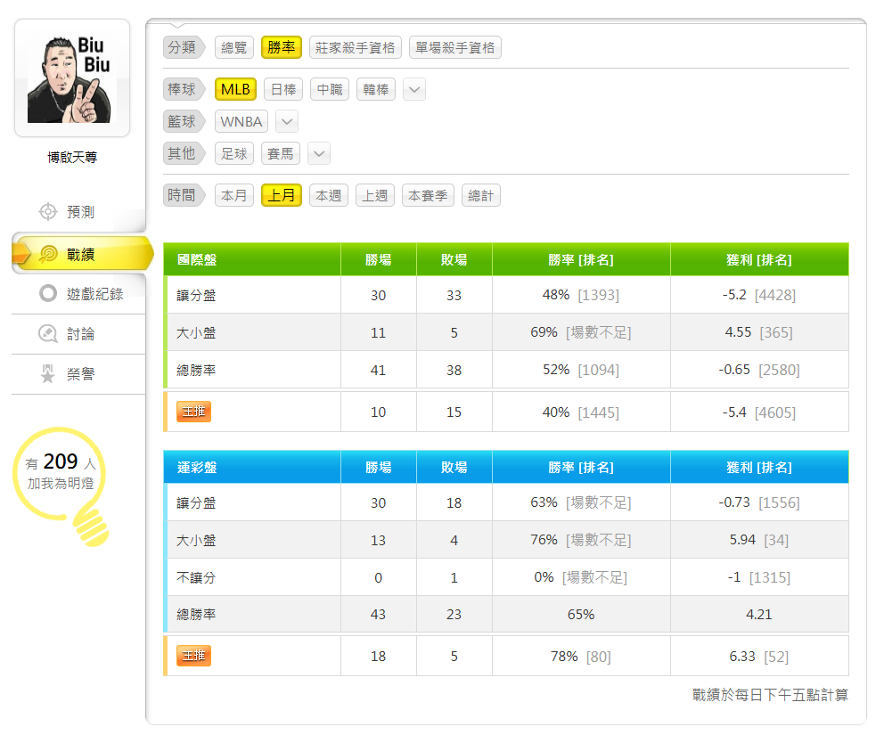
Task: Click 讓分盤 row label in 運彩盤 table
Action: [196, 502]
